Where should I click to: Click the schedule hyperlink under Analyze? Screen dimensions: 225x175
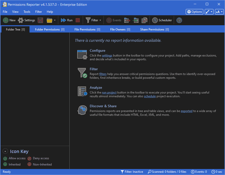tap(150, 96)
